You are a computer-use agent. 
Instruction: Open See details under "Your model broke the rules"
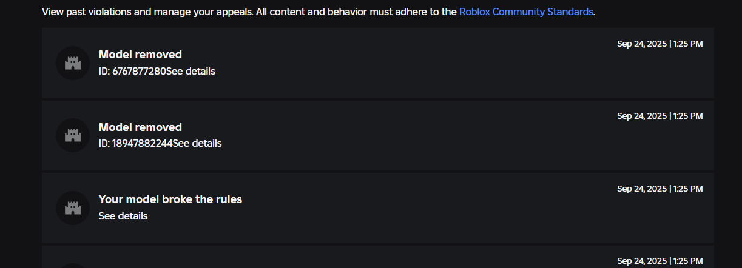pos(123,216)
